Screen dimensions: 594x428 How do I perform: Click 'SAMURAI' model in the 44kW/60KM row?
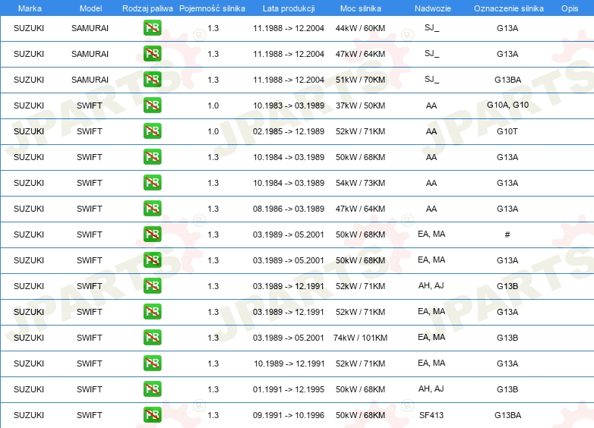(90, 28)
